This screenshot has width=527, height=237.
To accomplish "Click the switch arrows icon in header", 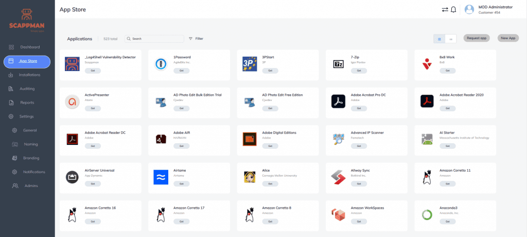I will tap(445, 9).
